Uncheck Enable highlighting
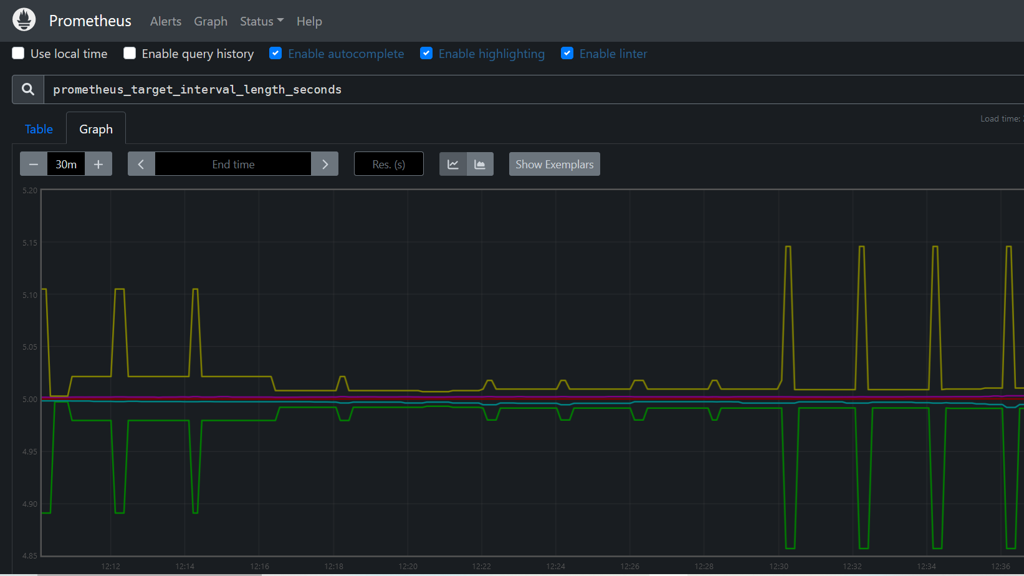The image size is (1024, 576). pos(426,53)
